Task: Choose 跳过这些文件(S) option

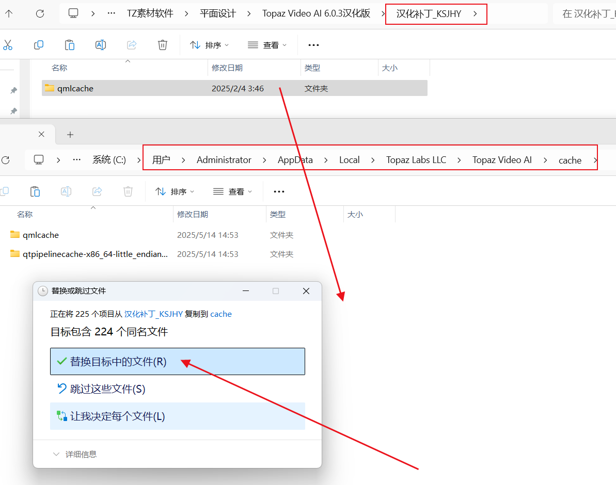Action: tap(178, 389)
